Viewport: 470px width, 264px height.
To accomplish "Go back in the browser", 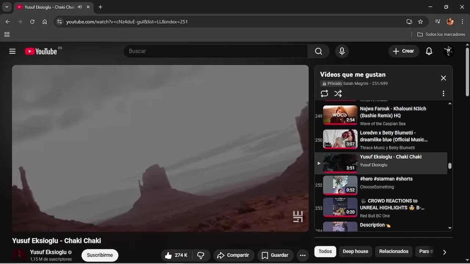I will point(8,22).
